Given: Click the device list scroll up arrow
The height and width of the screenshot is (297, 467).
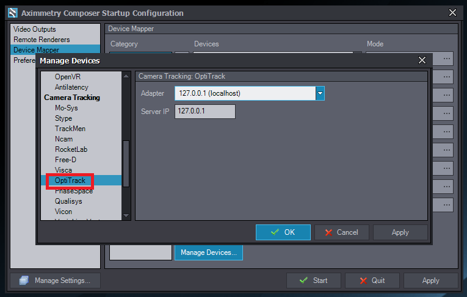Looking at the screenshot, I should tap(126, 76).
